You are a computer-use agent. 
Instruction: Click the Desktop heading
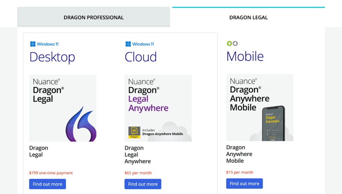point(52,57)
